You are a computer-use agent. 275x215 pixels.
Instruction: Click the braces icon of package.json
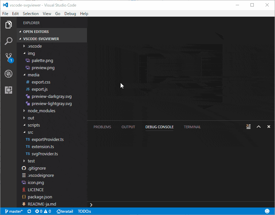pyautogui.click(x=24, y=197)
